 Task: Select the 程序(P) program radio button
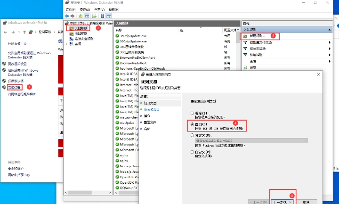pyautogui.click(x=192, y=113)
